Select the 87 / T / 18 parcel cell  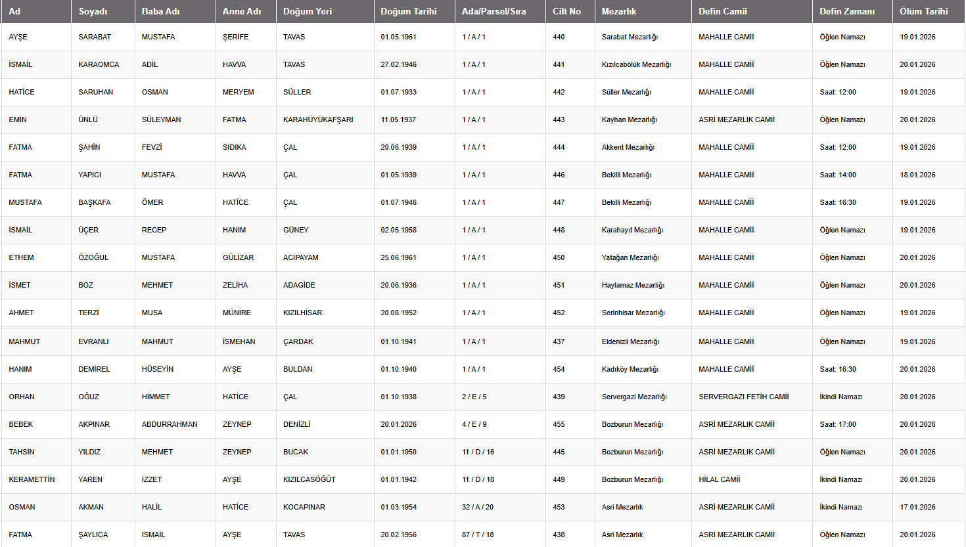(x=478, y=535)
